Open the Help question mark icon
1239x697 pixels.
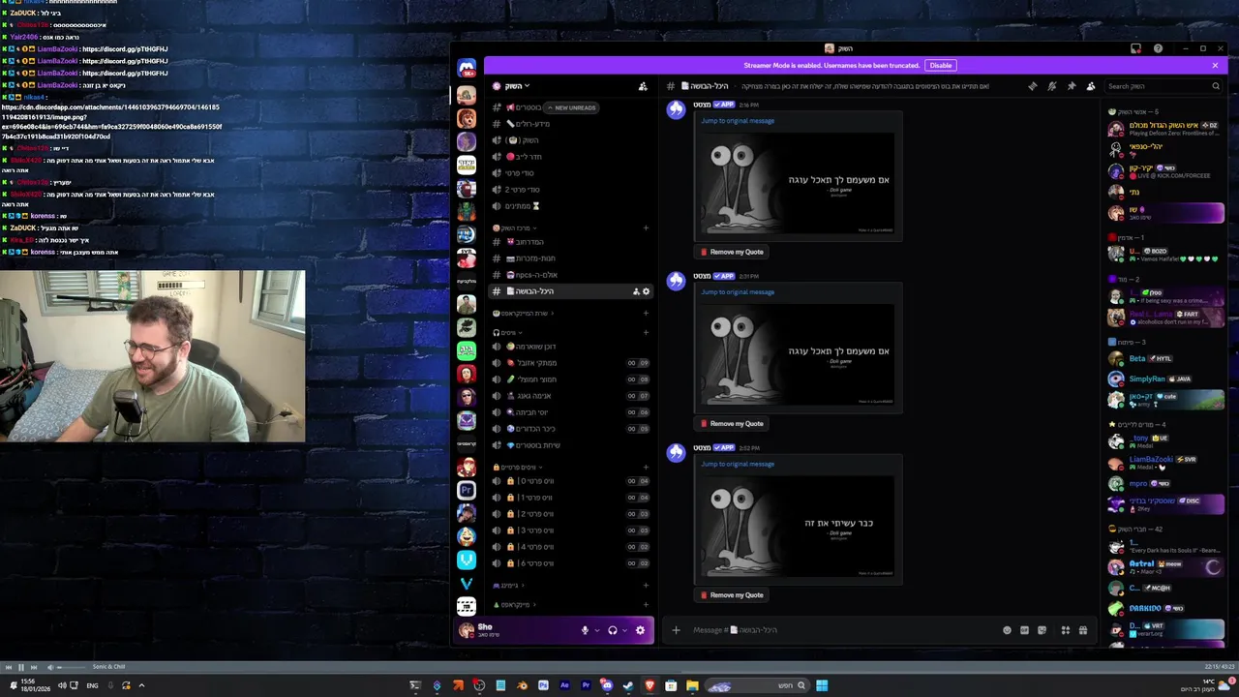(x=1158, y=48)
